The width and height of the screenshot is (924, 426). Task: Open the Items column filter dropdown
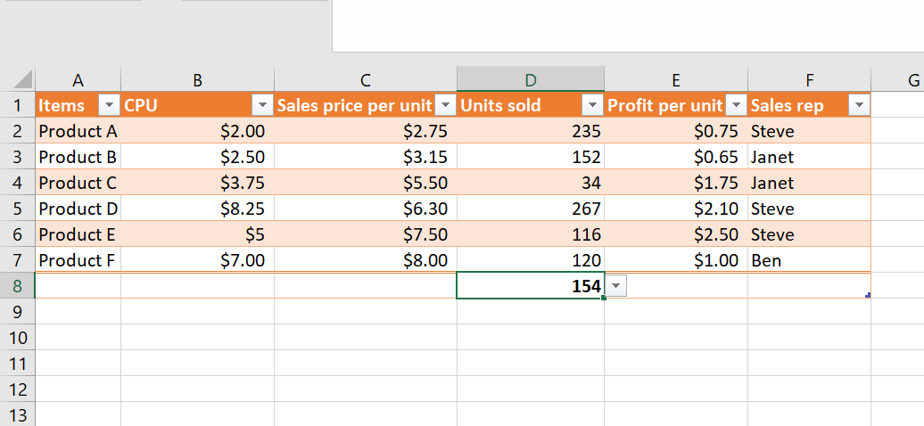(108, 105)
